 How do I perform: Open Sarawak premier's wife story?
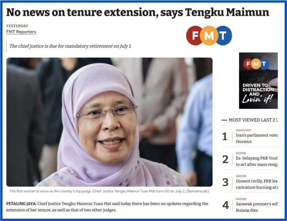[257, 207]
